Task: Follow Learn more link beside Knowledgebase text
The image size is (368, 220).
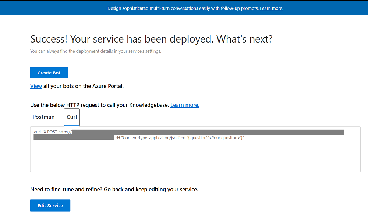Action: [x=185, y=105]
